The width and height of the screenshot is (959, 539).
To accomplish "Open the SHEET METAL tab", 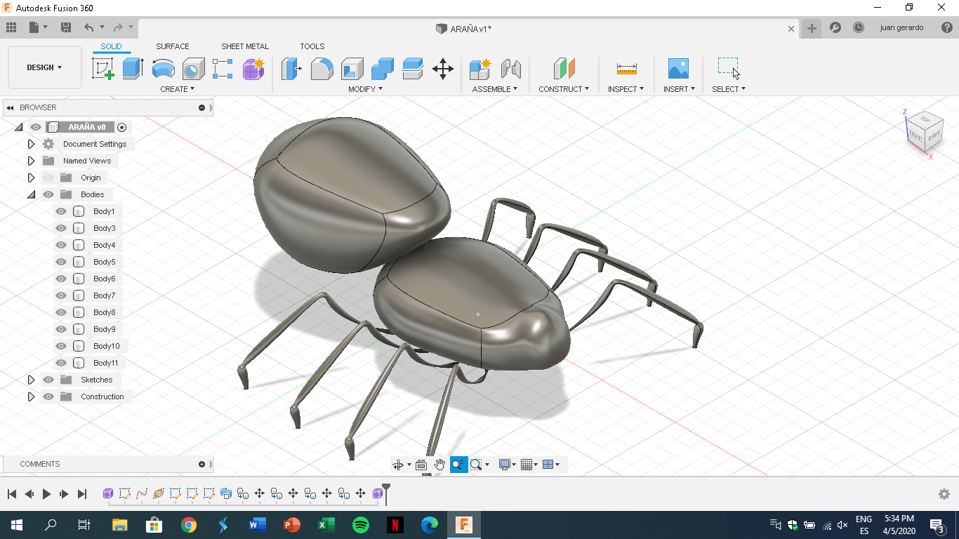I will point(244,46).
